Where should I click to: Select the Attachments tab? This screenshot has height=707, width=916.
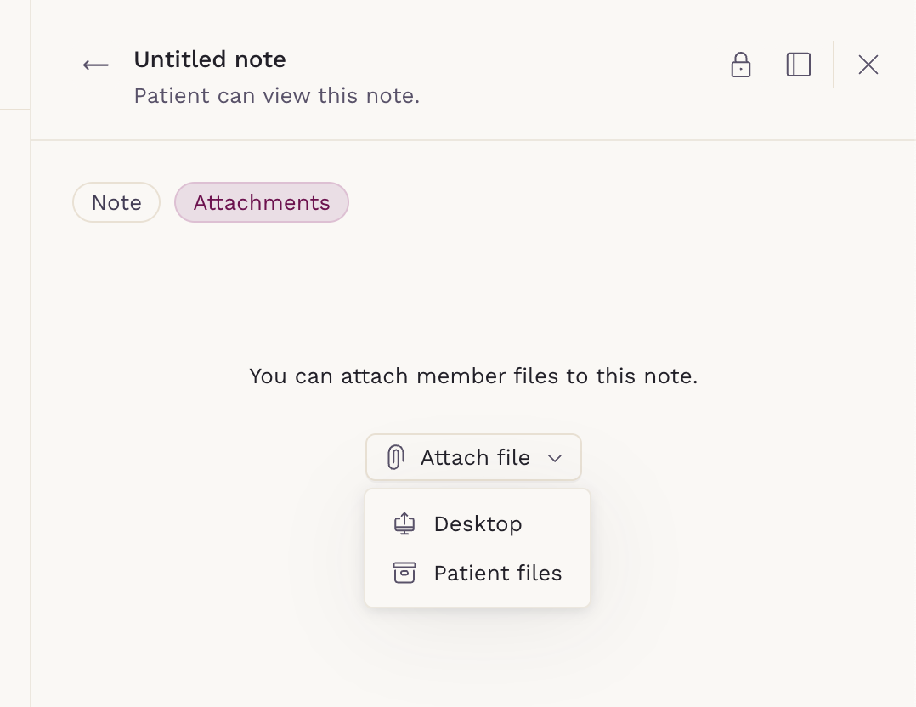coord(262,202)
